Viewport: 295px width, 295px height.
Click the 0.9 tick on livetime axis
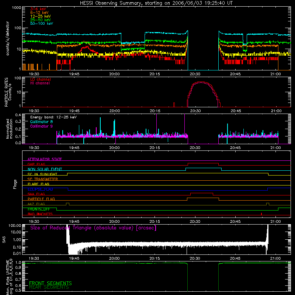pyautogui.click(x=18, y=268)
